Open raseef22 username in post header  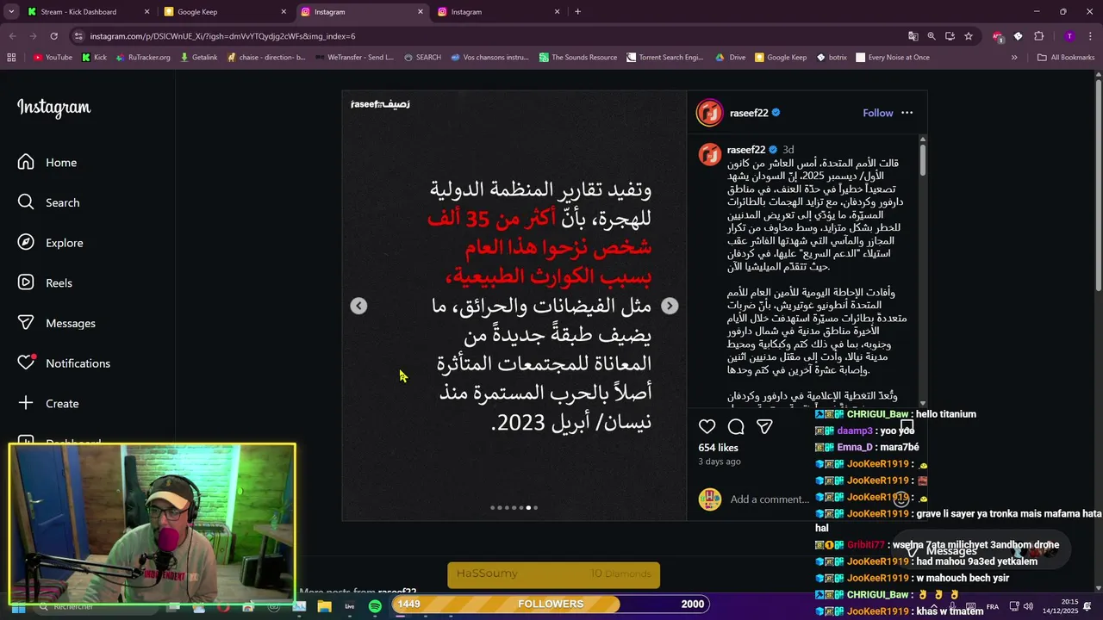coord(749,113)
